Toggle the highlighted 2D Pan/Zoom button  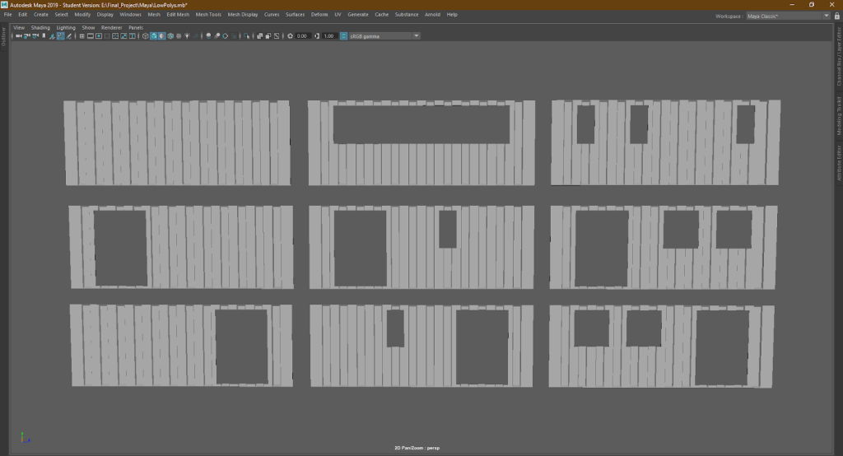[60, 36]
